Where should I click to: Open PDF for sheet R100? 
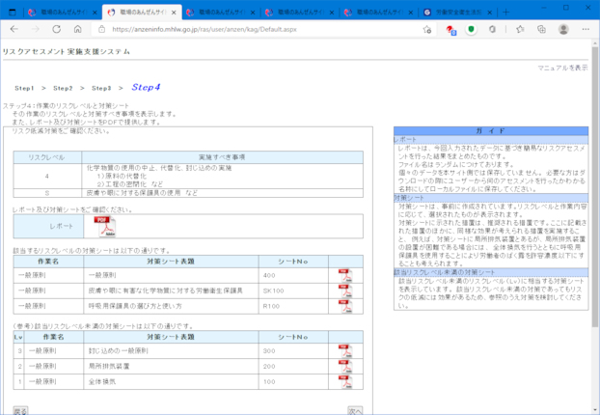[345, 306]
